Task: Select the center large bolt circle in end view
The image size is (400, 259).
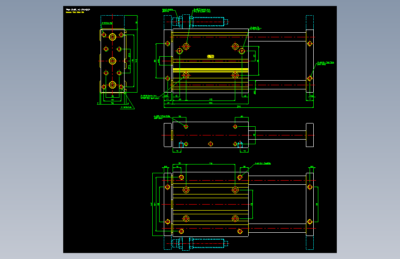Action: [x=113, y=61]
